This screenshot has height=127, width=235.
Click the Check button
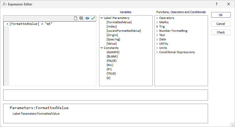click(x=221, y=32)
